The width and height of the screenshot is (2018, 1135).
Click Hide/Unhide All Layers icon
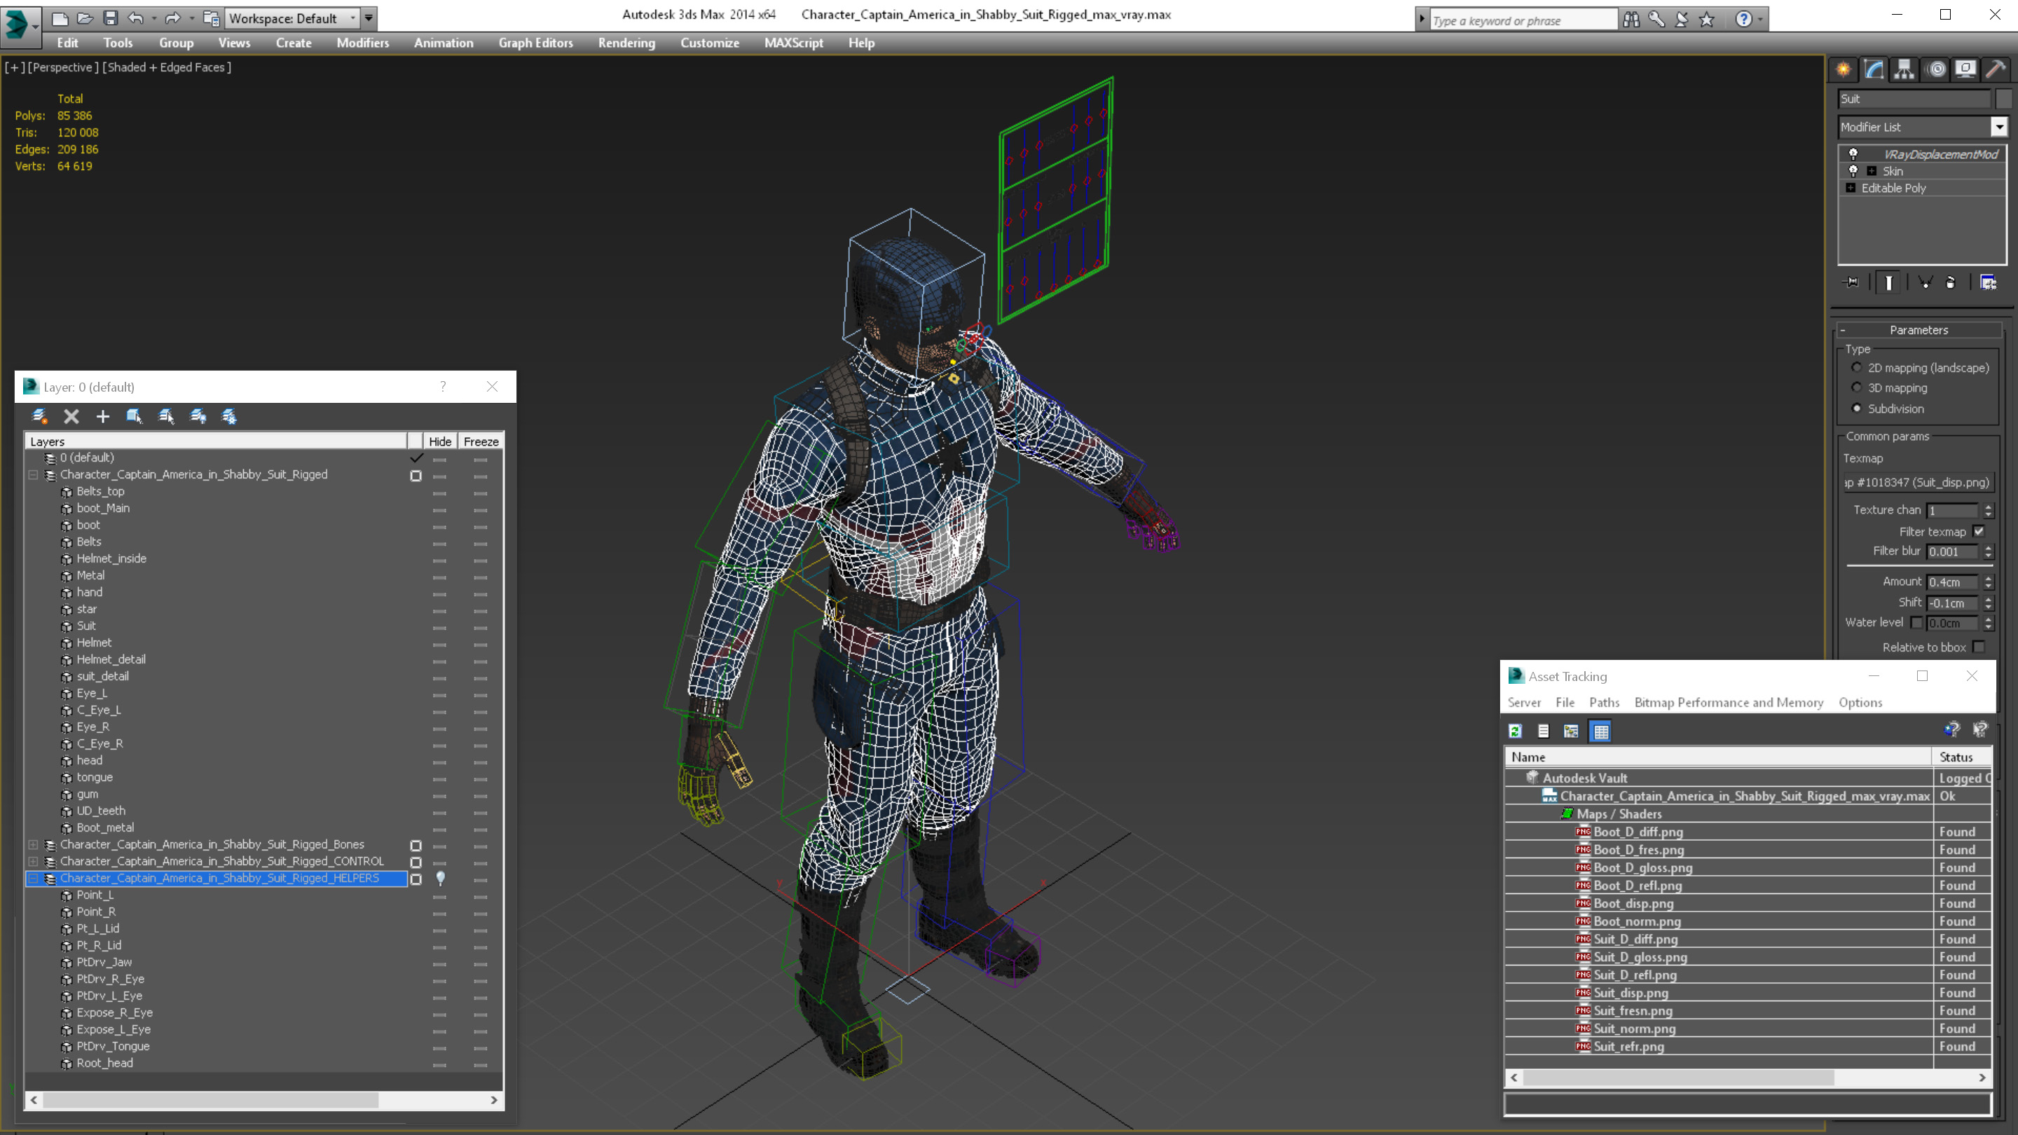coord(198,417)
